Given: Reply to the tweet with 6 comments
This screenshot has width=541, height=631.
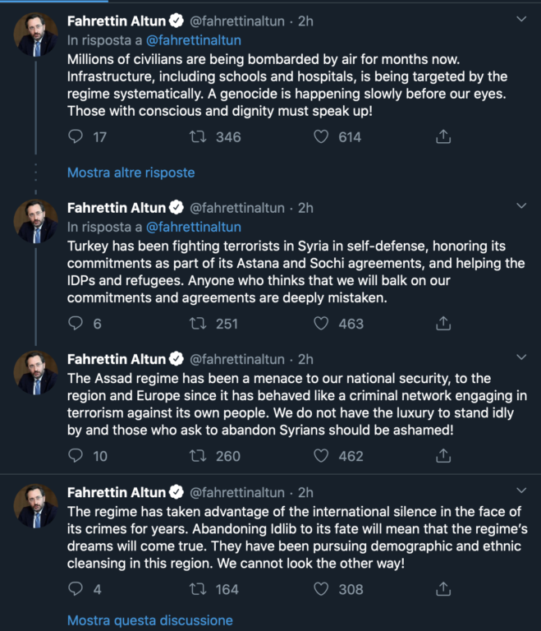Looking at the screenshot, I should [x=76, y=324].
